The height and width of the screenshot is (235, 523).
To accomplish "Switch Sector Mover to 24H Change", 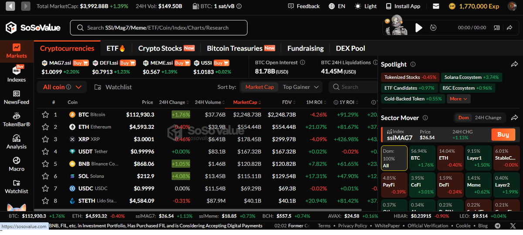I will click(x=488, y=117).
